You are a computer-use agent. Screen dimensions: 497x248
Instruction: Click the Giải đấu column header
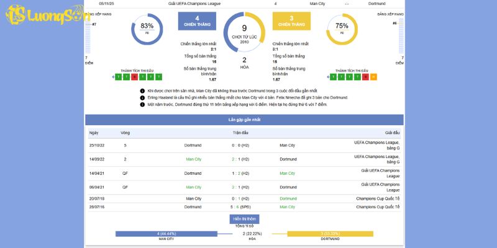(392, 133)
